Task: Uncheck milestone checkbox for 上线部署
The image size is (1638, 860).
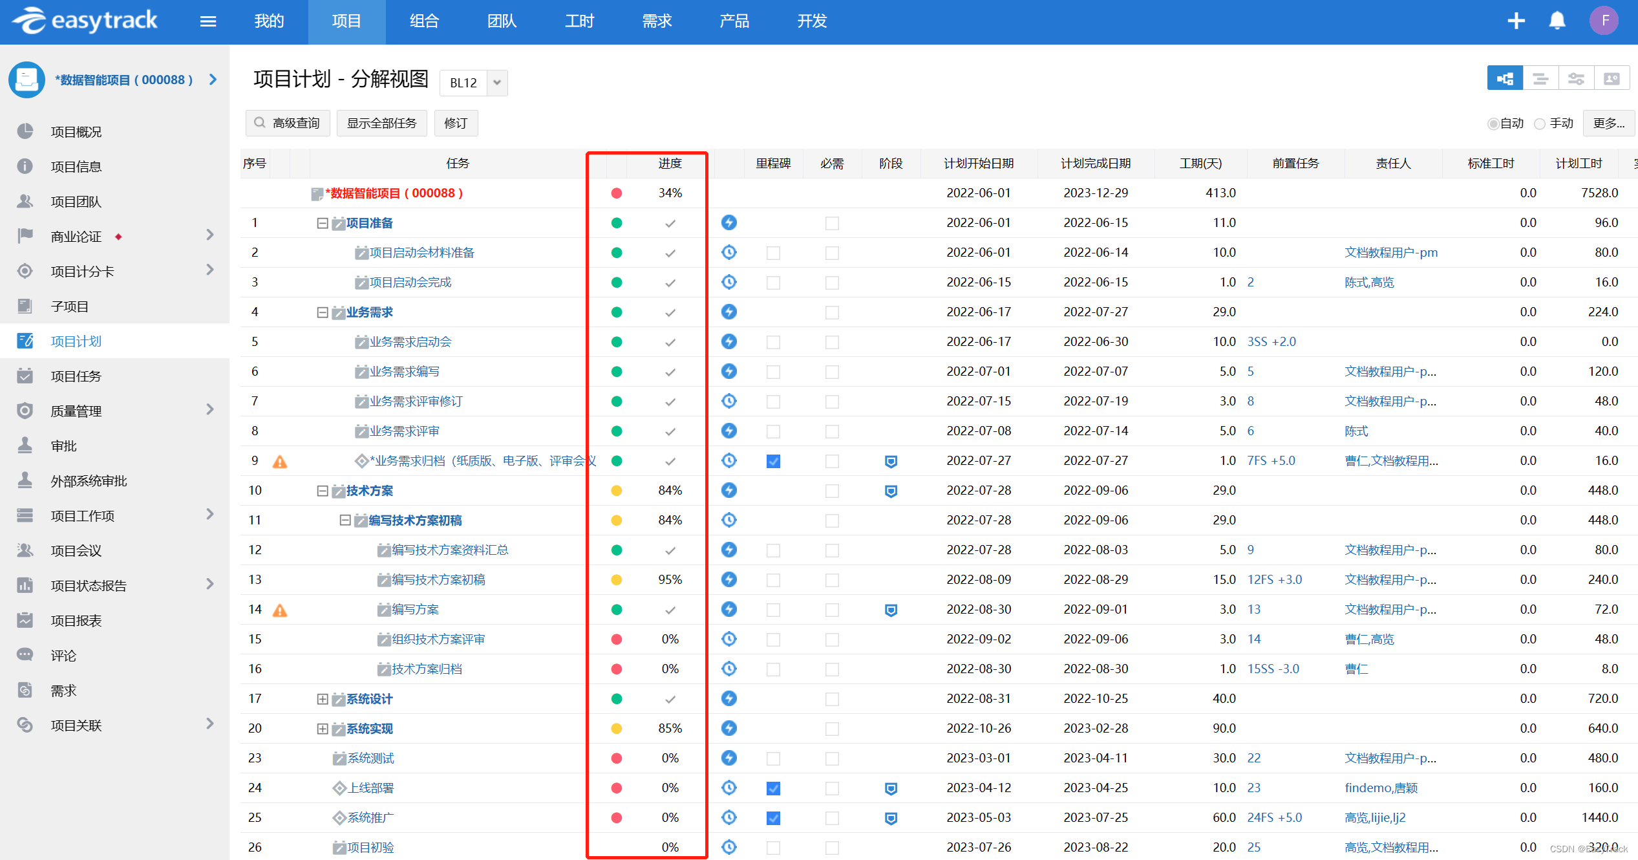Action: (772, 788)
